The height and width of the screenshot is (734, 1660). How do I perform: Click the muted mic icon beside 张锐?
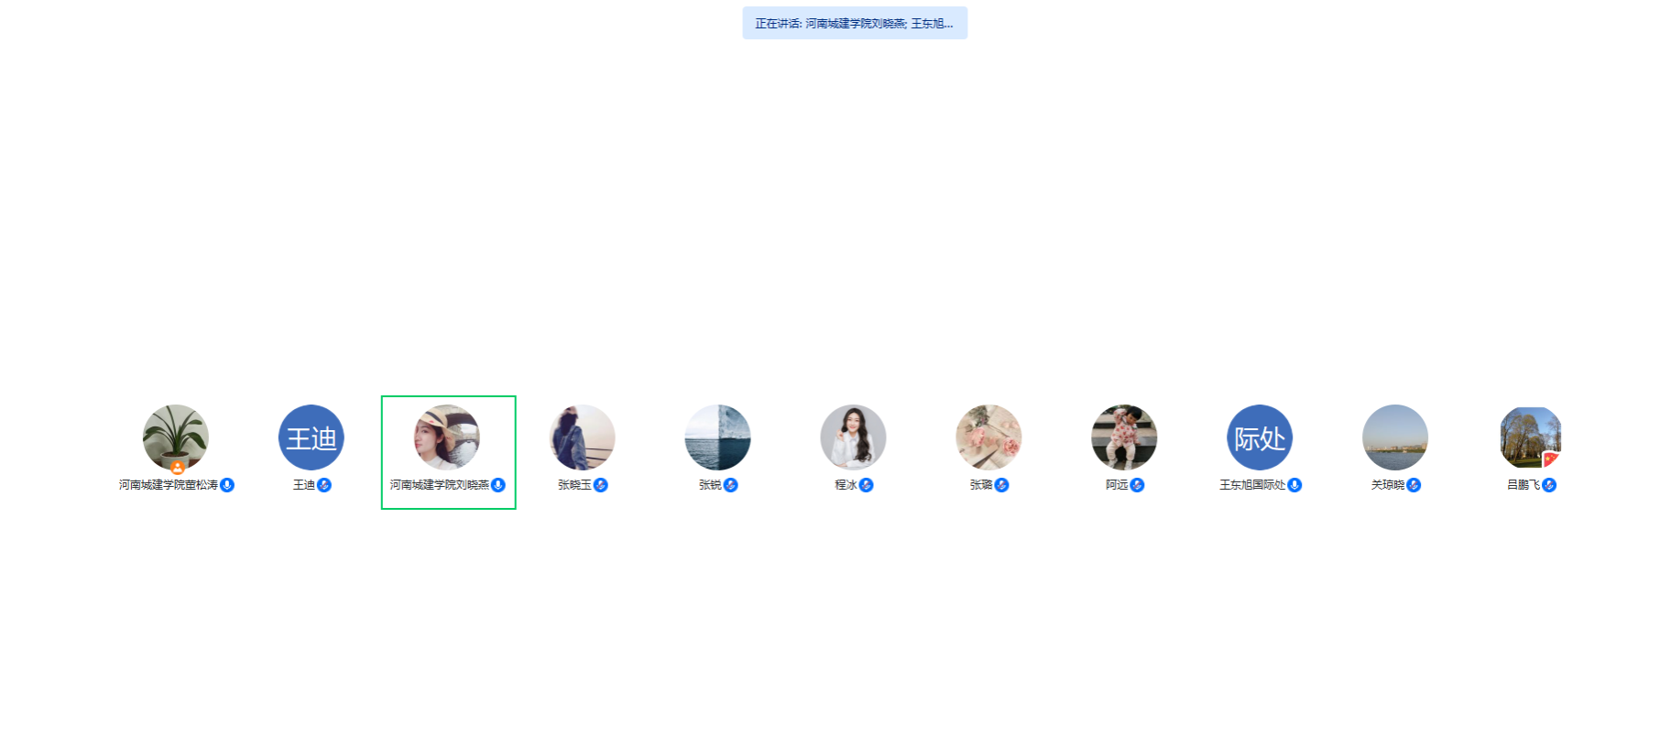tap(731, 485)
